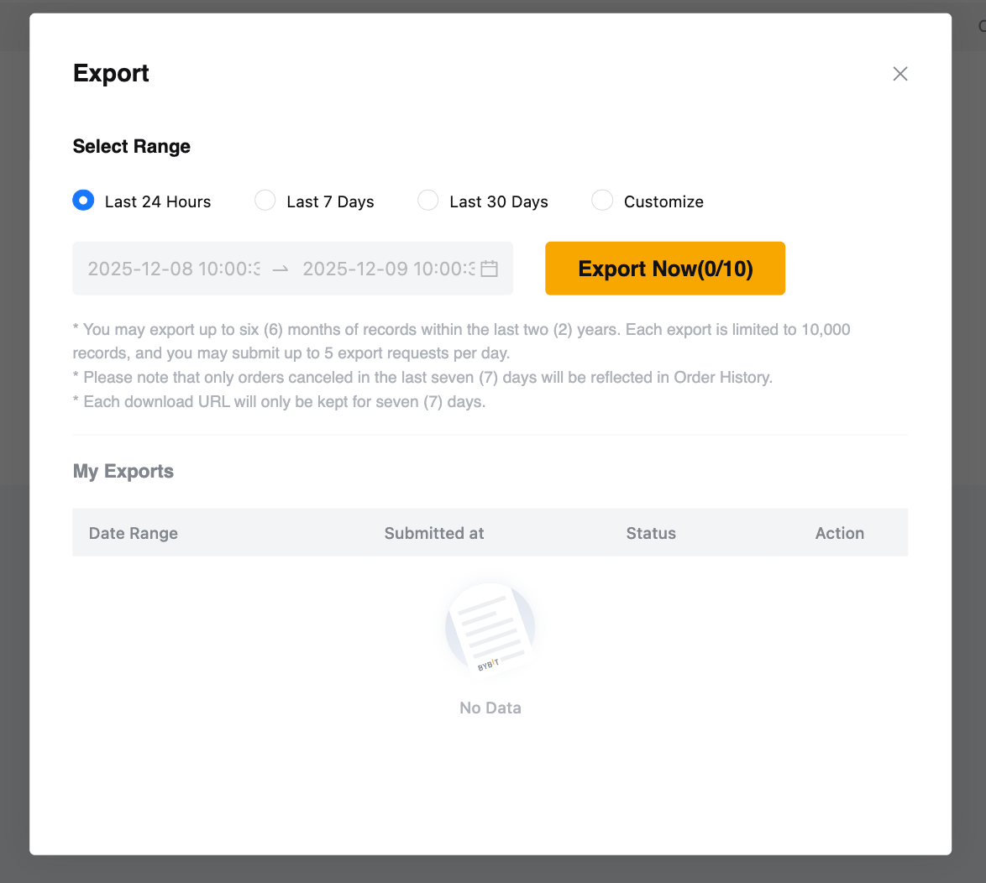Click the My Exports section heading
Viewport: 986px width, 883px height.
(x=123, y=471)
